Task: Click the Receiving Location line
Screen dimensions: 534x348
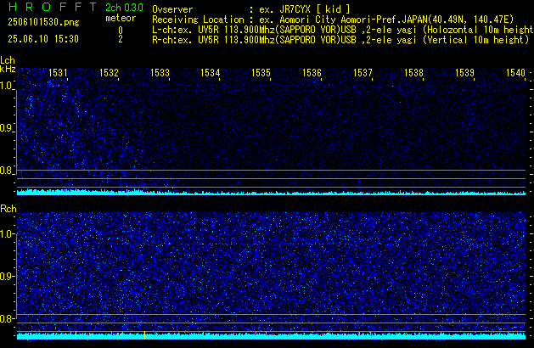Action: point(333,20)
